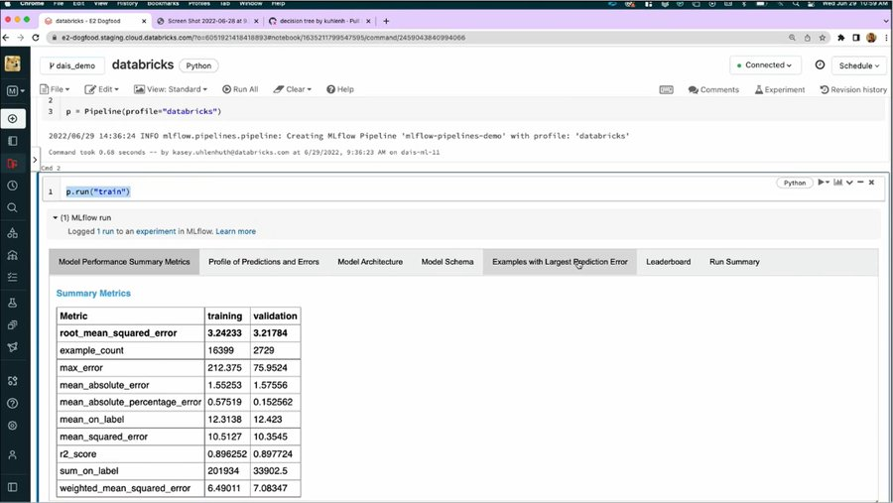Image resolution: width=893 pixels, height=503 pixels.
Task: Switch to Model Architecture tab
Action: (x=370, y=262)
